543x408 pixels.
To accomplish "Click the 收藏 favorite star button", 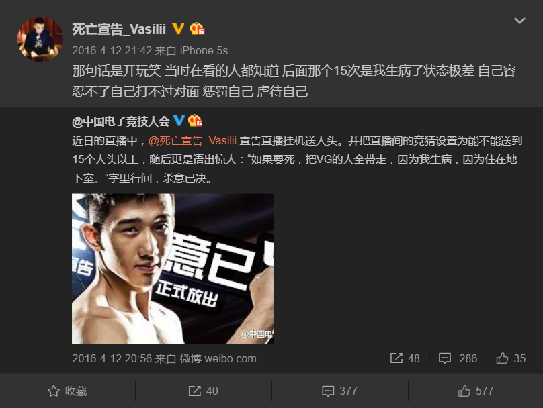I will point(67,391).
